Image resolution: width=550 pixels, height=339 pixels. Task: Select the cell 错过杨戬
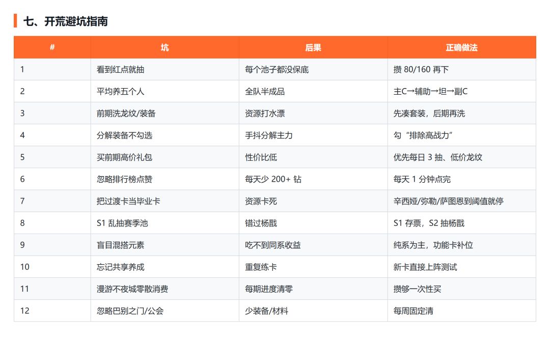coord(313,223)
